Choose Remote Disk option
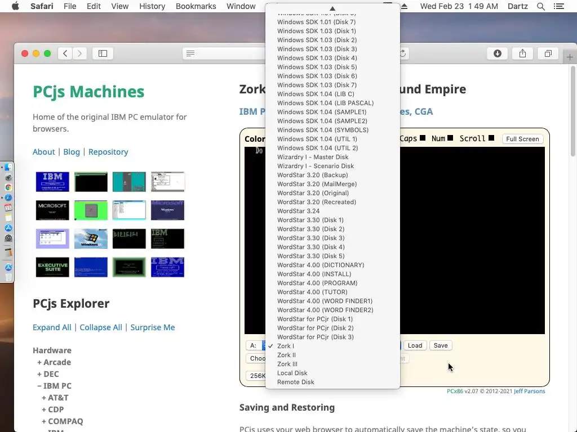 (332, 382)
